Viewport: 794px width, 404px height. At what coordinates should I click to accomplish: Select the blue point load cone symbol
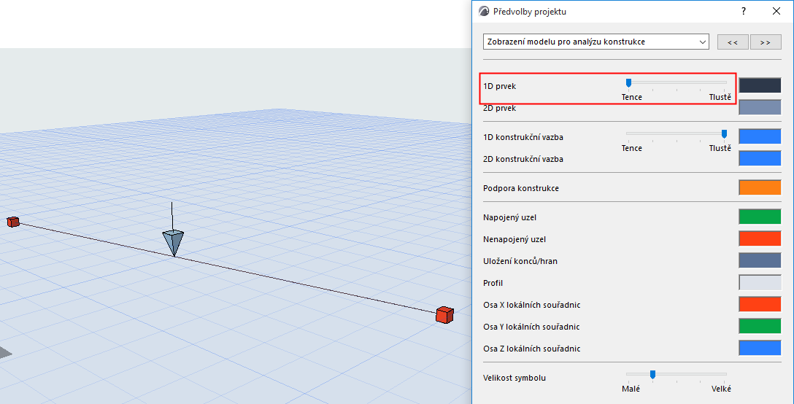[173, 243]
